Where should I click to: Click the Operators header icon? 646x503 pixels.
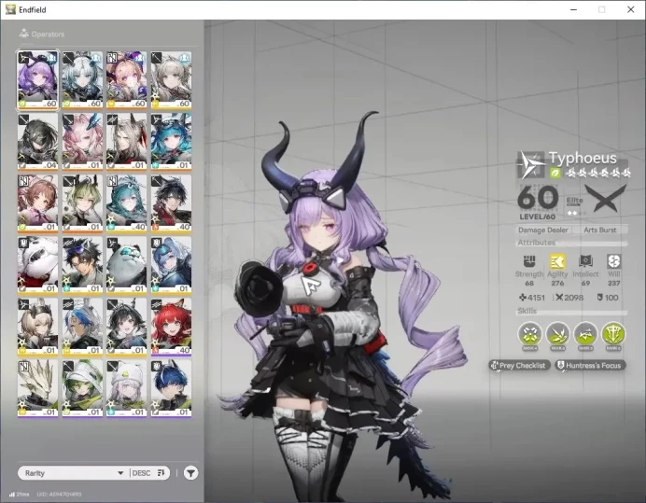[x=24, y=34]
